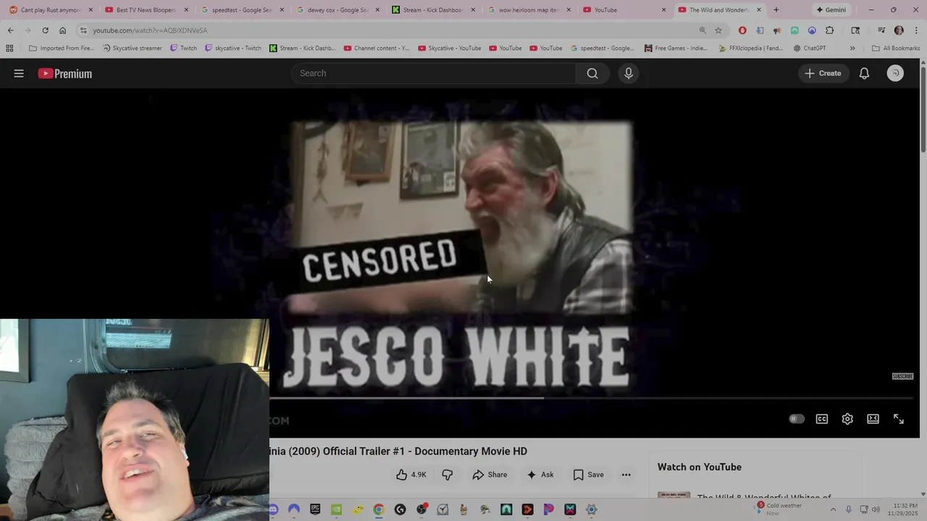Open Epic Games in taskbar
The height and width of the screenshot is (521, 927).
click(x=315, y=509)
